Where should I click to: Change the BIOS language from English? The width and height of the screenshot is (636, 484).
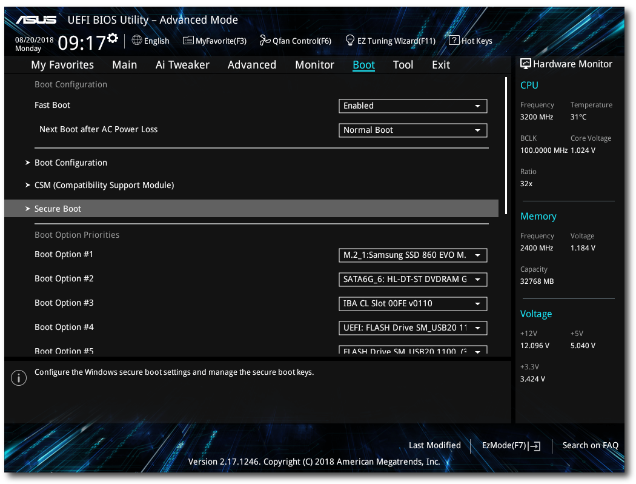point(150,41)
